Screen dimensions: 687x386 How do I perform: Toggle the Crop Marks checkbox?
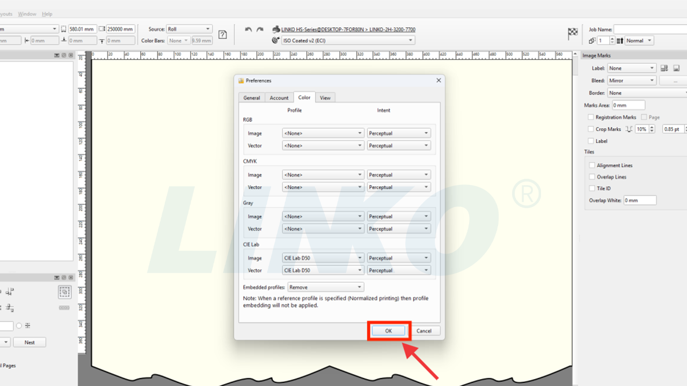(x=591, y=129)
